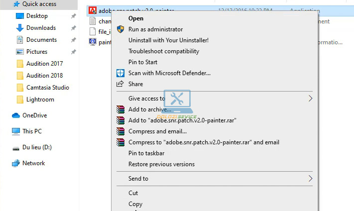Image resolution: width=354 pixels, height=211 pixels.
Task: Expand the Send to submenu arrow
Action: coord(310,179)
